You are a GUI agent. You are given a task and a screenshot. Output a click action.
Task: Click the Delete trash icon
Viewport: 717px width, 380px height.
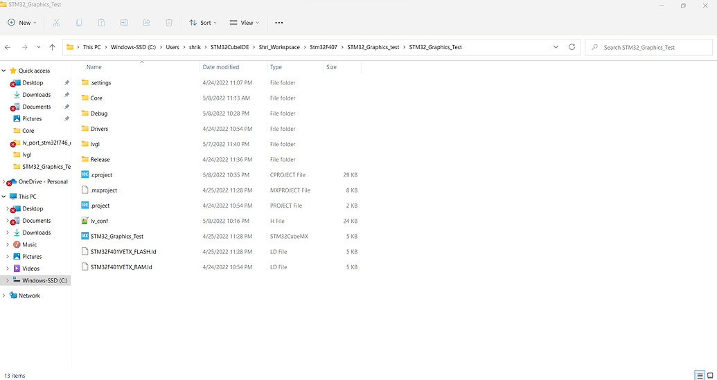pyautogui.click(x=169, y=23)
